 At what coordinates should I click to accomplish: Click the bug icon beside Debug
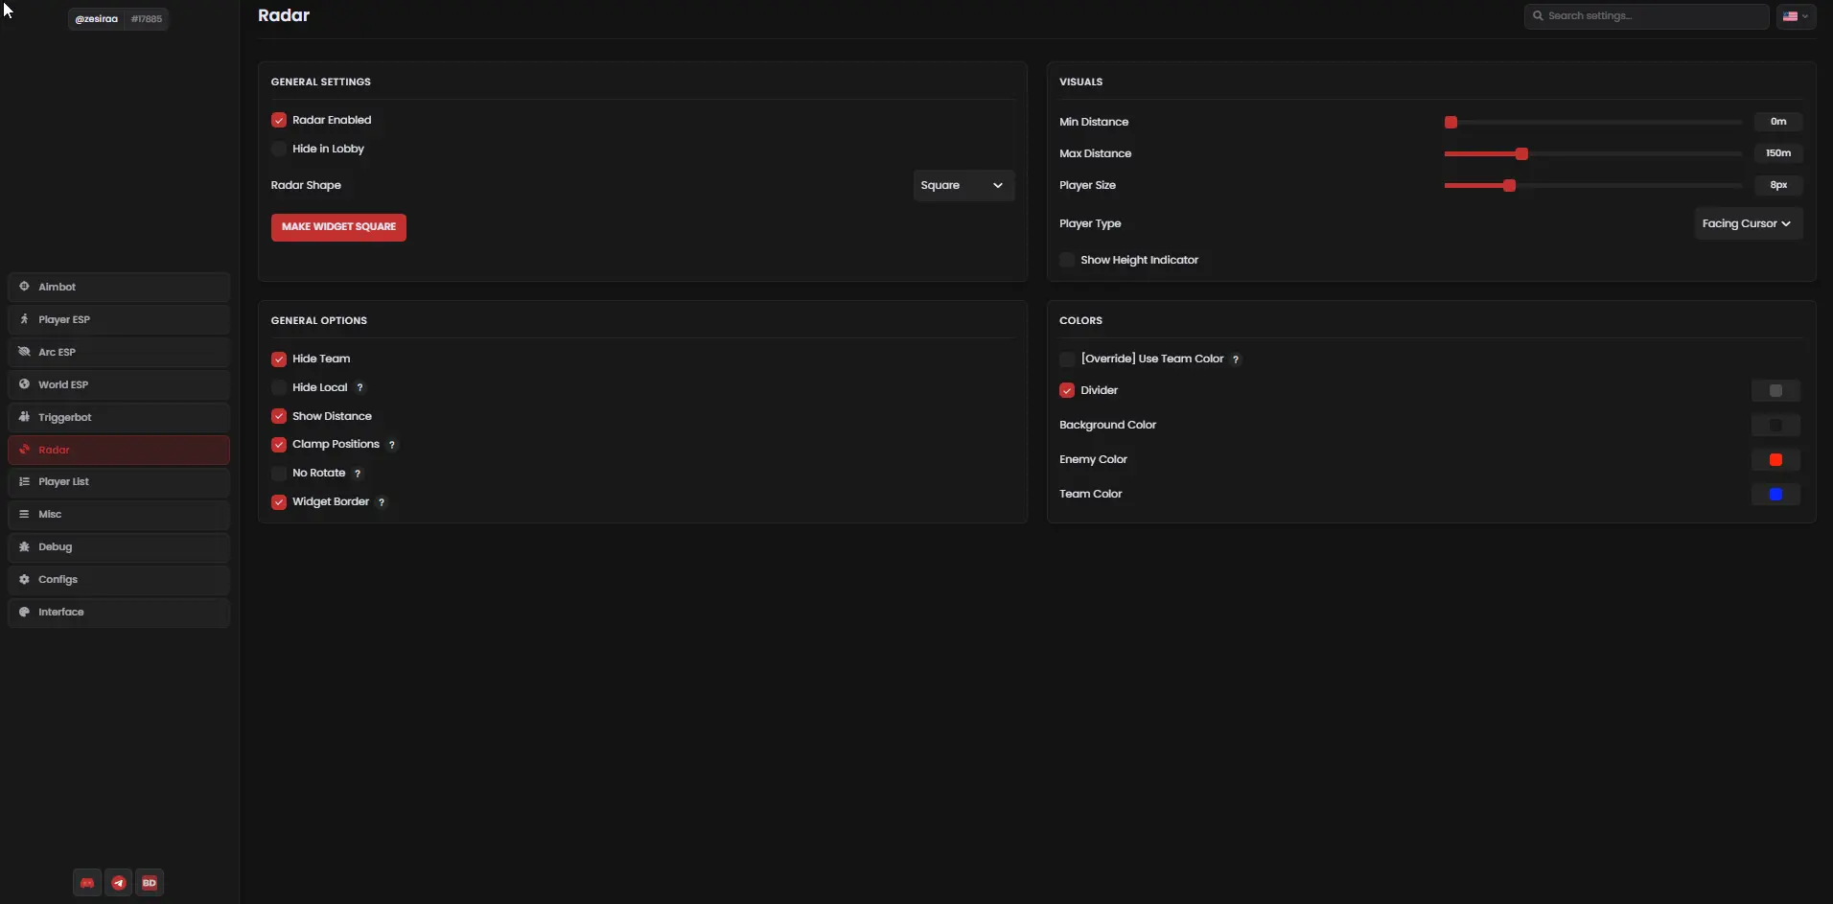point(25,546)
